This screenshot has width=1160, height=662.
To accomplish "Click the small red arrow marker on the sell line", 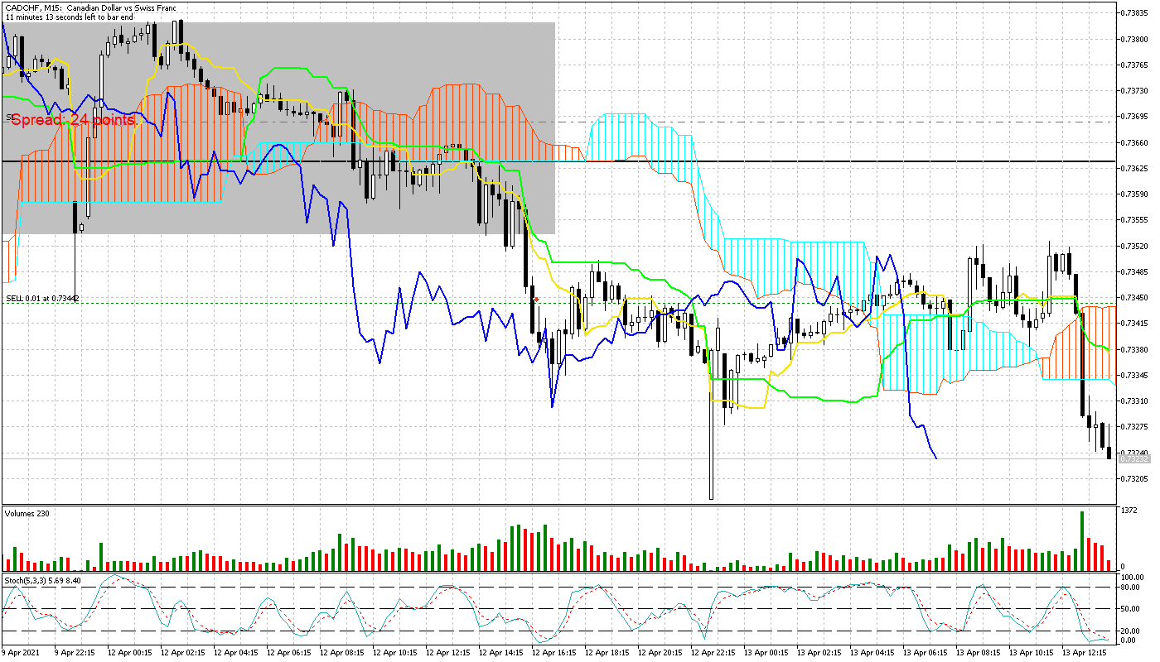I will [x=537, y=299].
